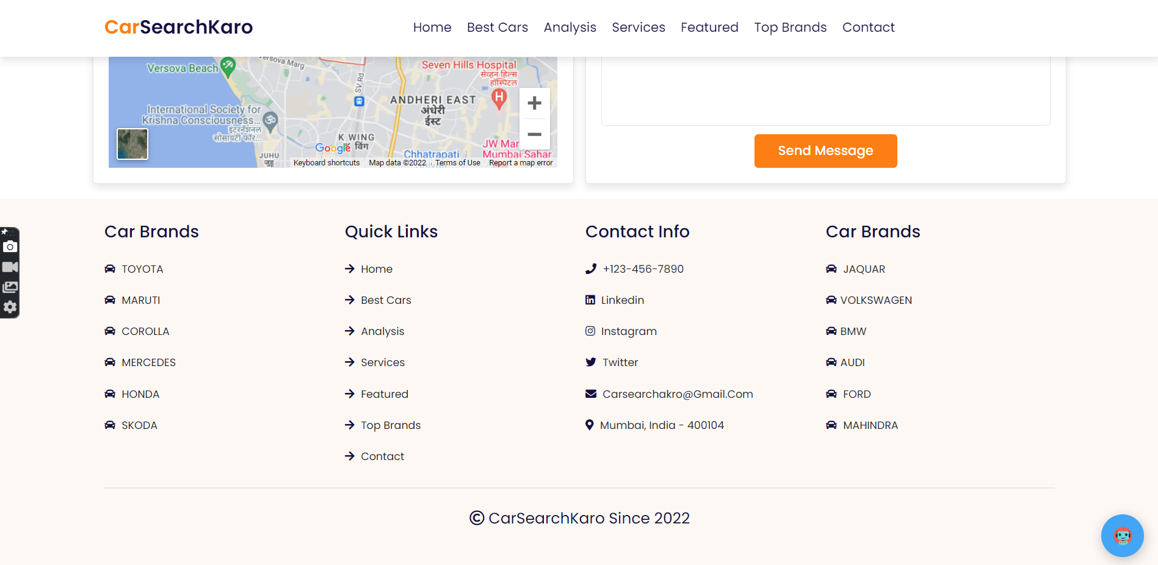Viewport: 1158px width, 565px height.
Task: Open the Top Brands quick link in footer
Action: point(391,425)
